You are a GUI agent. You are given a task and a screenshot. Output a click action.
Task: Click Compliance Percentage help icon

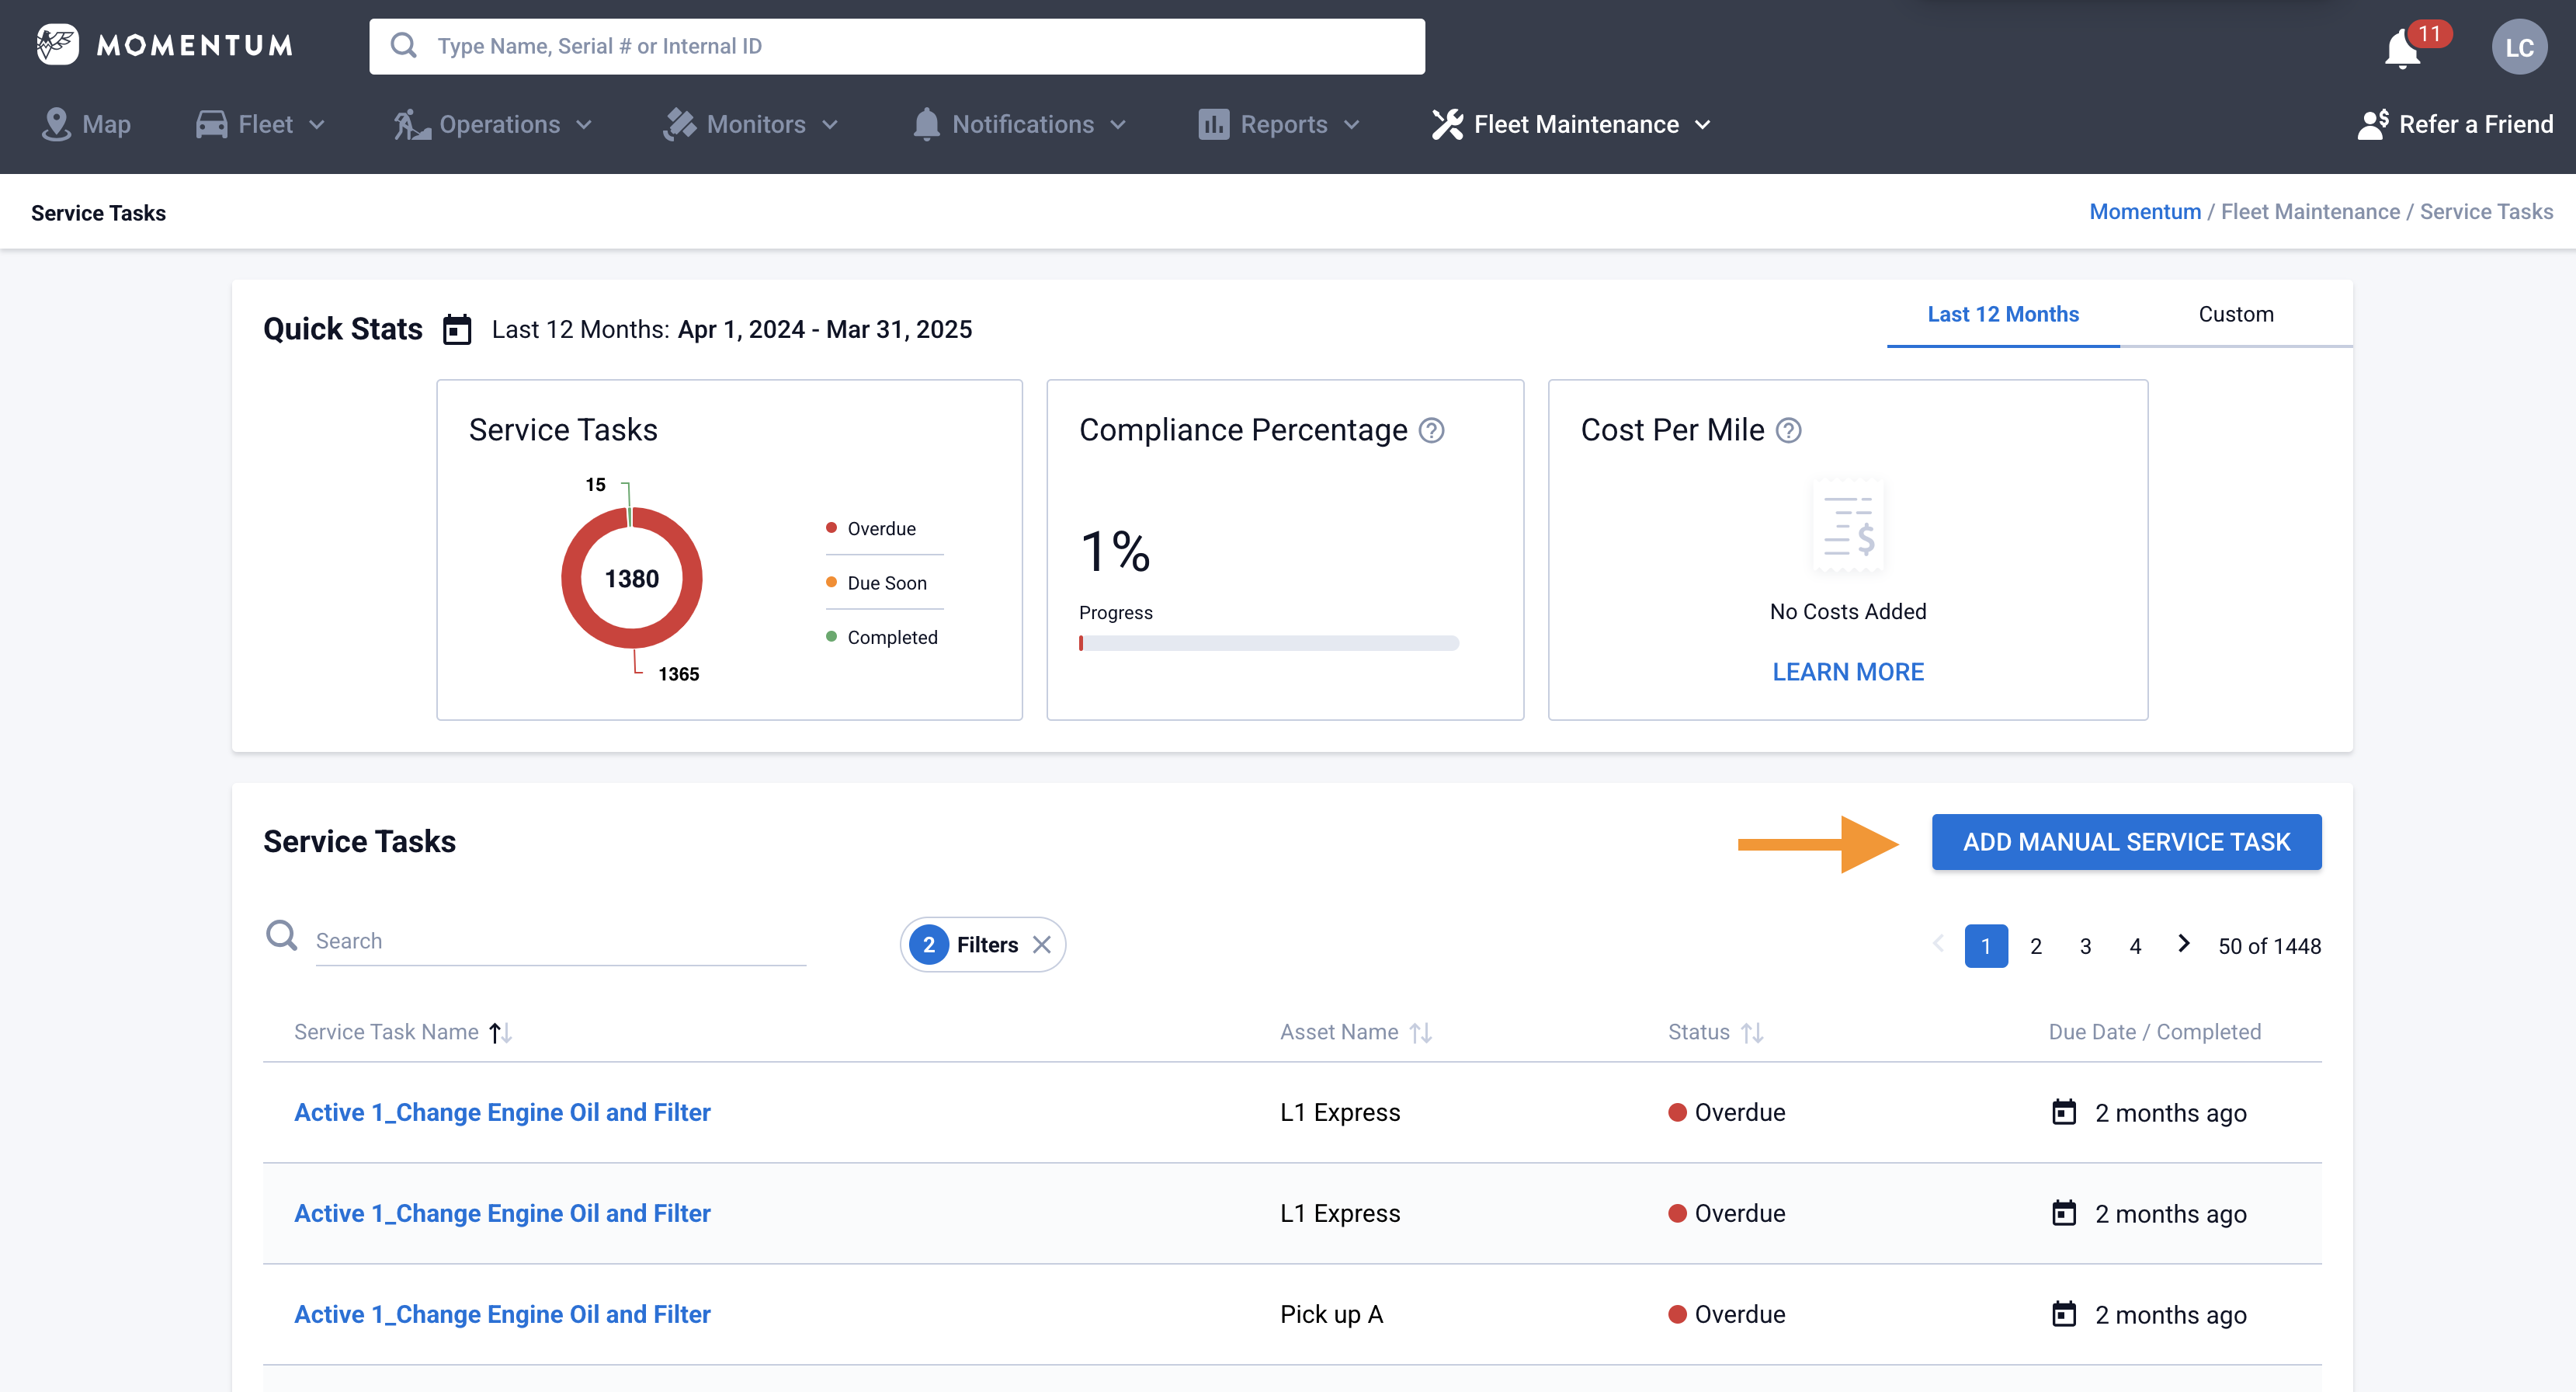point(1432,430)
